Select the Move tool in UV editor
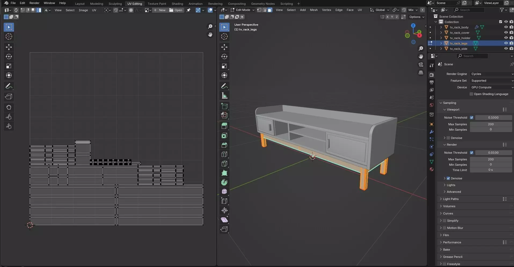 pyautogui.click(x=9, y=47)
